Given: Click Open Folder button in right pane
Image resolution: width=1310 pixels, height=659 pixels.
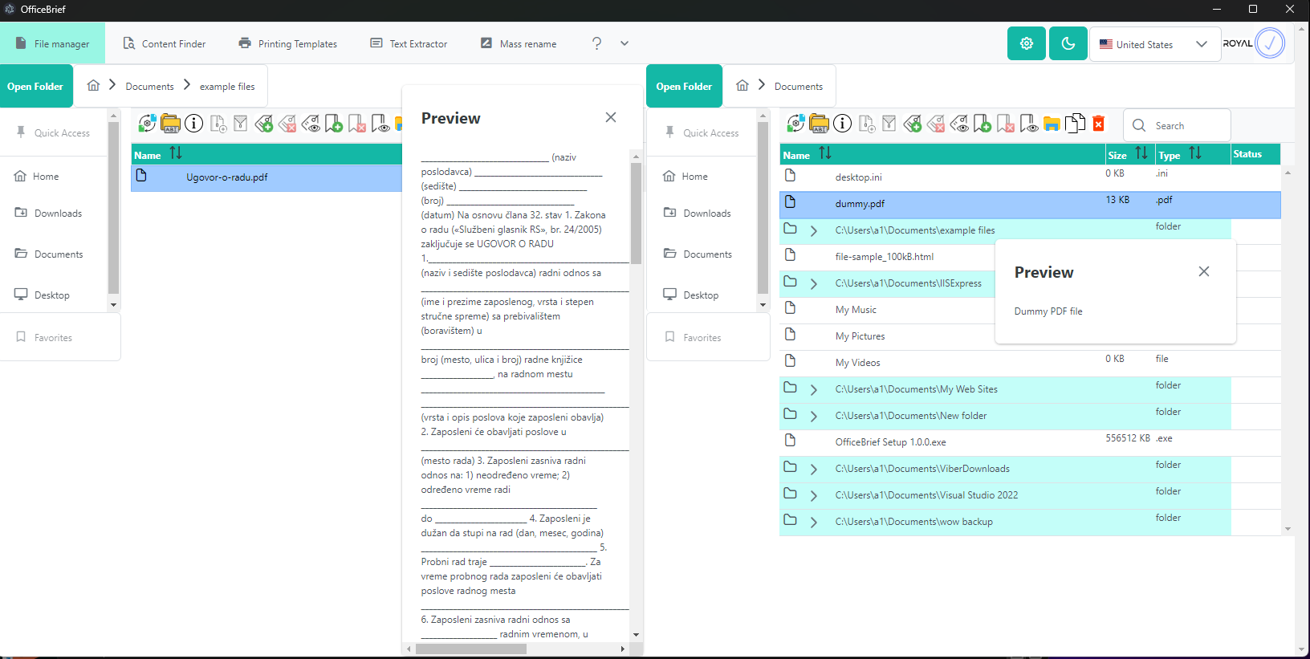Looking at the screenshot, I should tap(684, 86).
